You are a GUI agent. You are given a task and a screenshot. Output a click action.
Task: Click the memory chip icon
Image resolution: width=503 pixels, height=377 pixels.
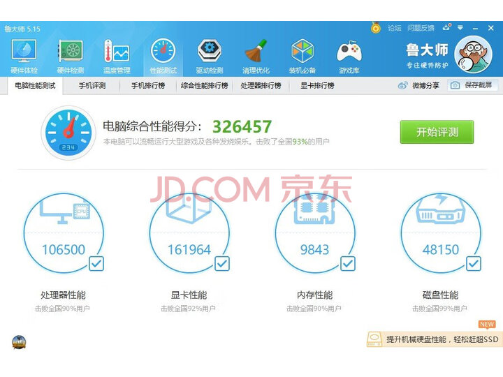[314, 208]
